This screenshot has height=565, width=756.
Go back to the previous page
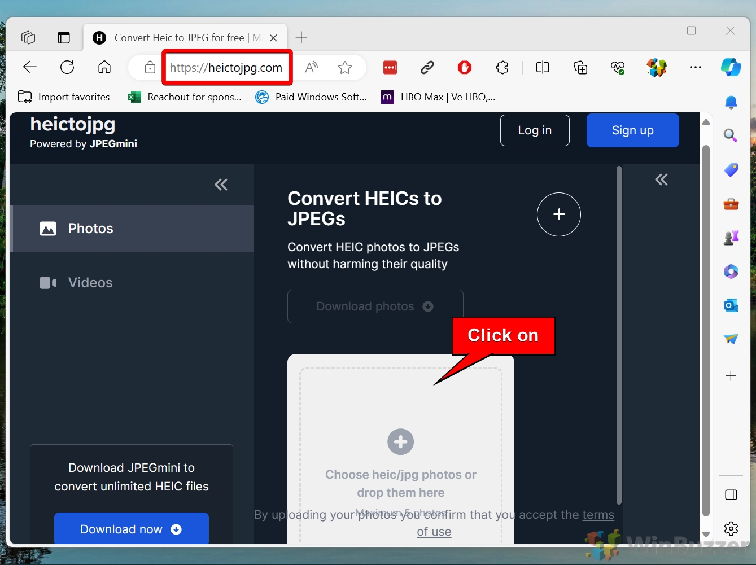[30, 68]
